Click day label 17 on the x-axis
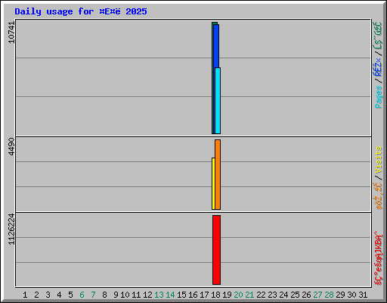Image resolution: width=387 pixels, height=303 pixels. 204,295
